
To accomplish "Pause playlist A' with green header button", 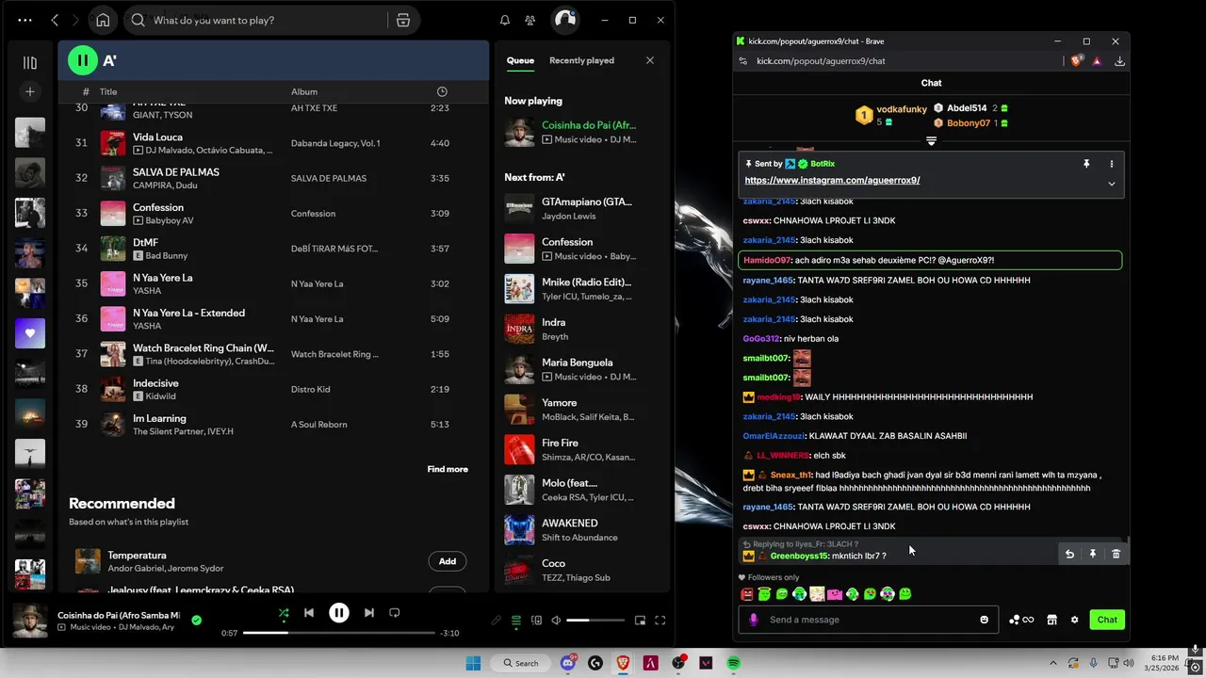I will click(82, 60).
